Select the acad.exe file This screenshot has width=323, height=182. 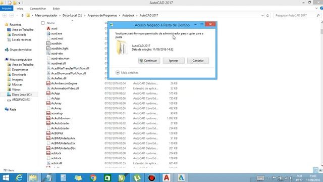(57, 33)
